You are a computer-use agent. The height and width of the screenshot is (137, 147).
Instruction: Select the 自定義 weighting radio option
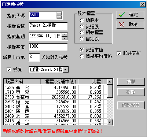[82, 39]
